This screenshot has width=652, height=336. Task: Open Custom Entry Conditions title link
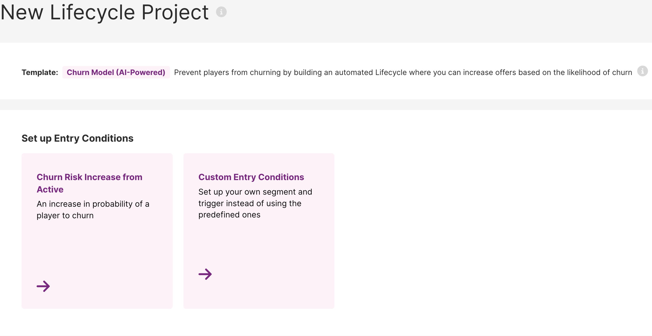tap(251, 177)
